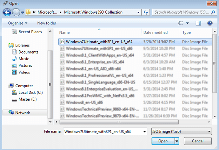Image resolution: width=219 pixels, height=150 pixels.
Task: Select Recent Places in navigation pane
Action: tap(27, 32)
